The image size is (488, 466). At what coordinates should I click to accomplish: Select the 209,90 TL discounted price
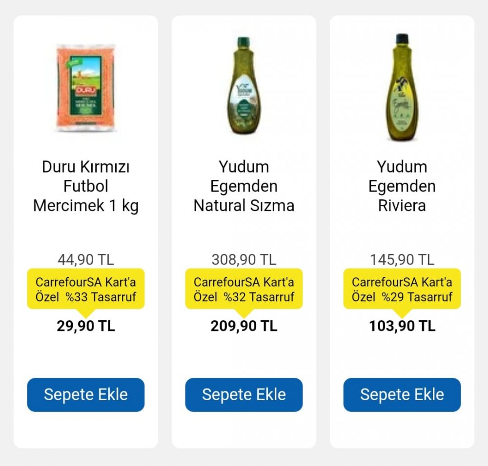(x=244, y=326)
